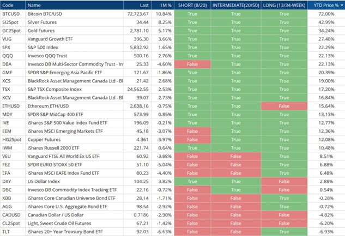The height and width of the screenshot is (236, 345).
Task: Click the 24,562.55 last price cell
Action: click(x=137, y=90)
